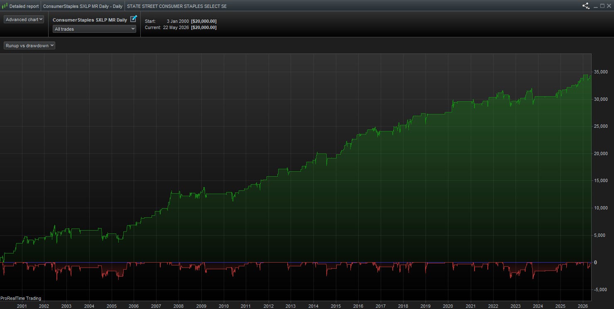Viewport: 614px width, 309px height.
Task: Click the -5,000 drawdown axis label
Action: [x=601, y=290]
